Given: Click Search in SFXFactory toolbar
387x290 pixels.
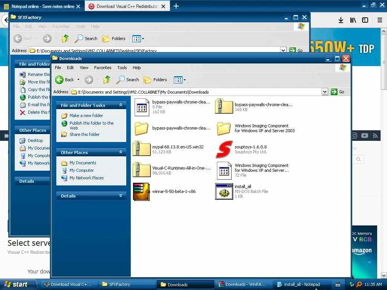Looking at the screenshot, I should [86, 39].
